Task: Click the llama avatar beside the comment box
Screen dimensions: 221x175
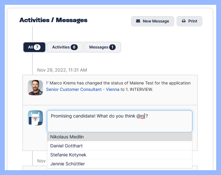Action: (x=35, y=118)
